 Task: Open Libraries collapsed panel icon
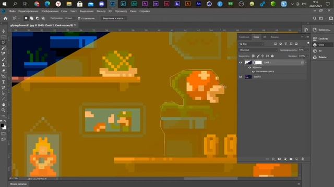point(315,30)
